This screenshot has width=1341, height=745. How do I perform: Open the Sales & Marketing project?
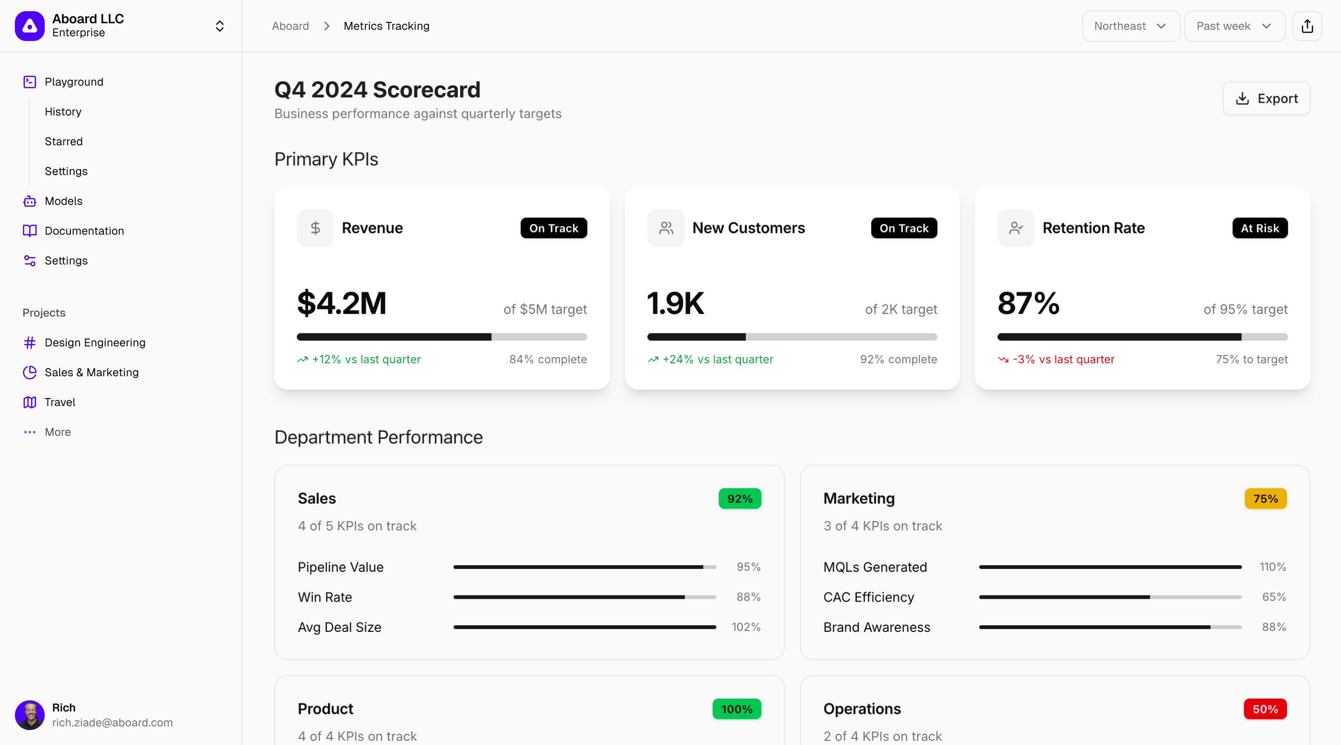coord(92,372)
